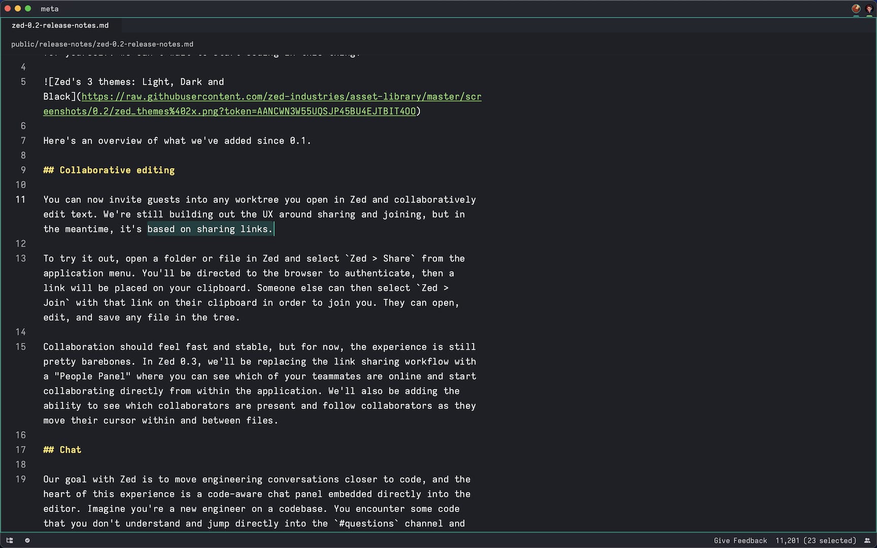Click line number 19 in the gutter
This screenshot has height=548, width=877.
(x=21, y=479)
